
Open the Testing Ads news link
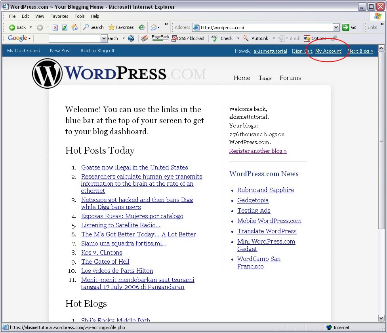tap(254, 211)
